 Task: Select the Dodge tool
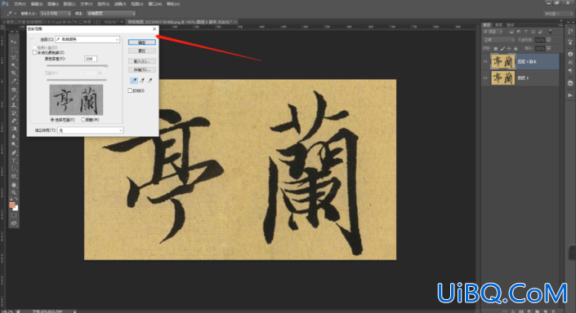pos(14,144)
